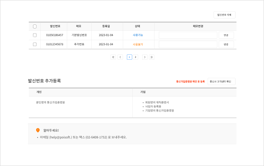Focus memo input for 기본발신번호 row
This screenshot has height=166, width=264.
pos(188,35)
